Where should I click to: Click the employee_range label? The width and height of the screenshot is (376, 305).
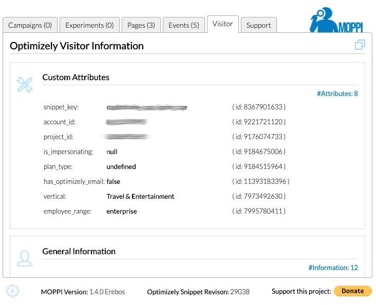(x=67, y=211)
